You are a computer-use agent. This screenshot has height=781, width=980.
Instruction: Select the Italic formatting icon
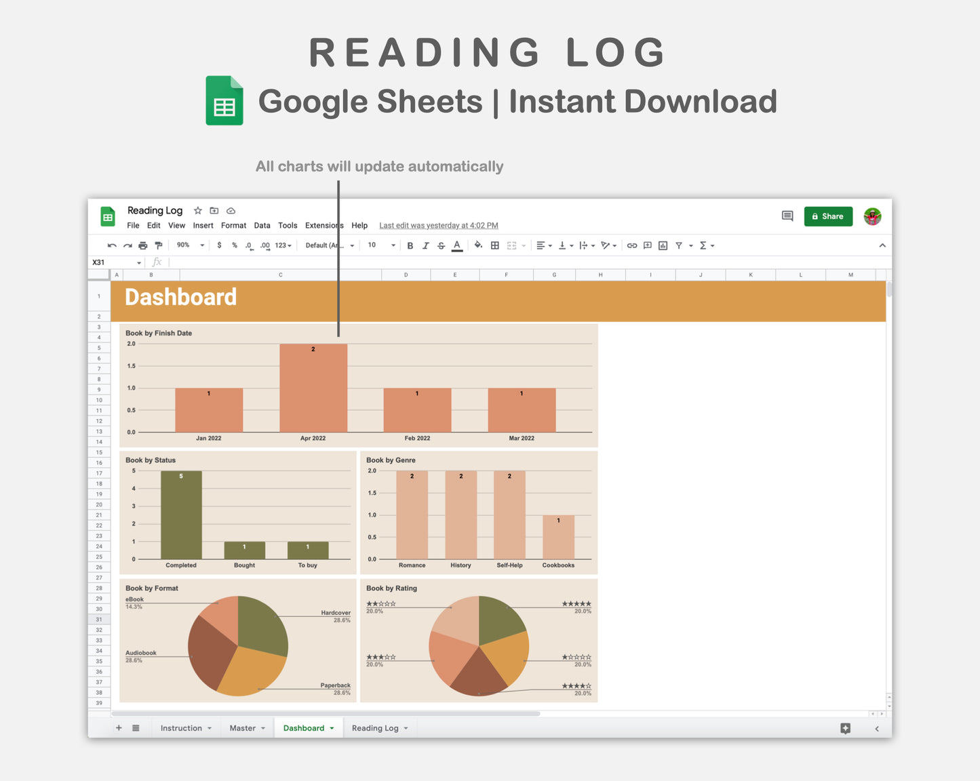tap(425, 245)
